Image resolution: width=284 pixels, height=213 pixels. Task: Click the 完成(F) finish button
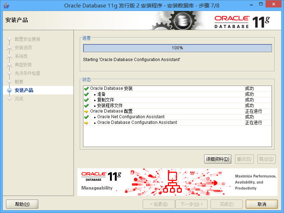tap(226, 204)
